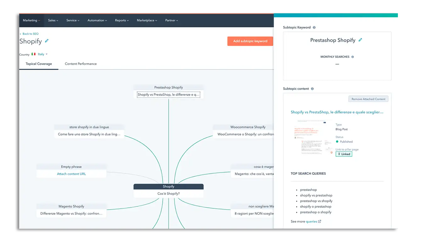The width and height of the screenshot is (425, 242).
Task: Open WooCommerce o Shopify content card
Action: [243, 134]
